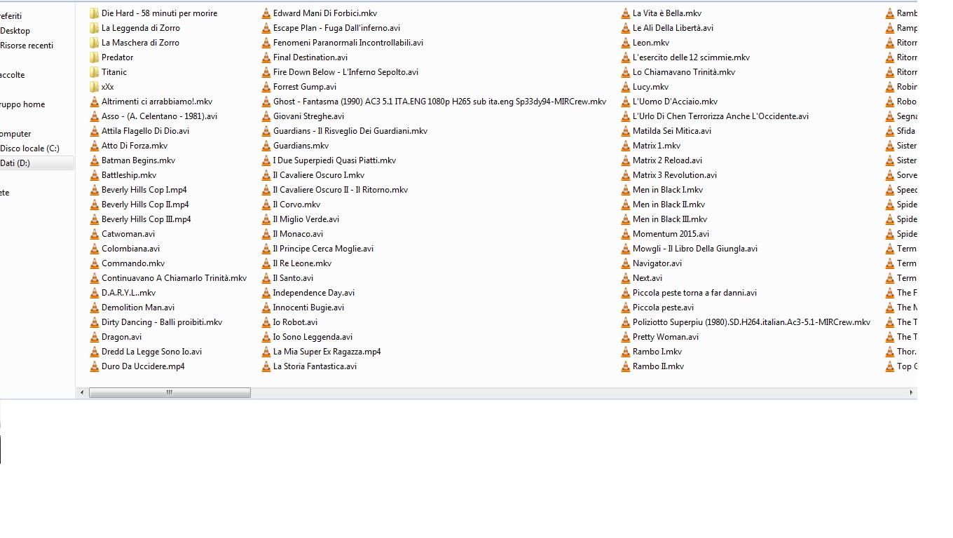Select Escape Plan - Fuga Dall'inferno.avi
Image resolution: width=953 pixels, height=538 pixels.
337,28
